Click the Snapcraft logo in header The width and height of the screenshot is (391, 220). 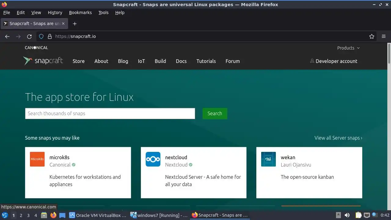(43, 61)
